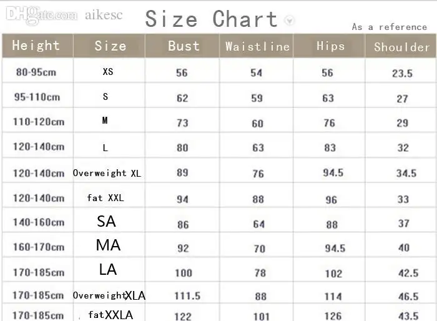Click the DHgate.com logo watermark
Image resolution: width=437 pixels, height=321 pixels.
coord(42,15)
